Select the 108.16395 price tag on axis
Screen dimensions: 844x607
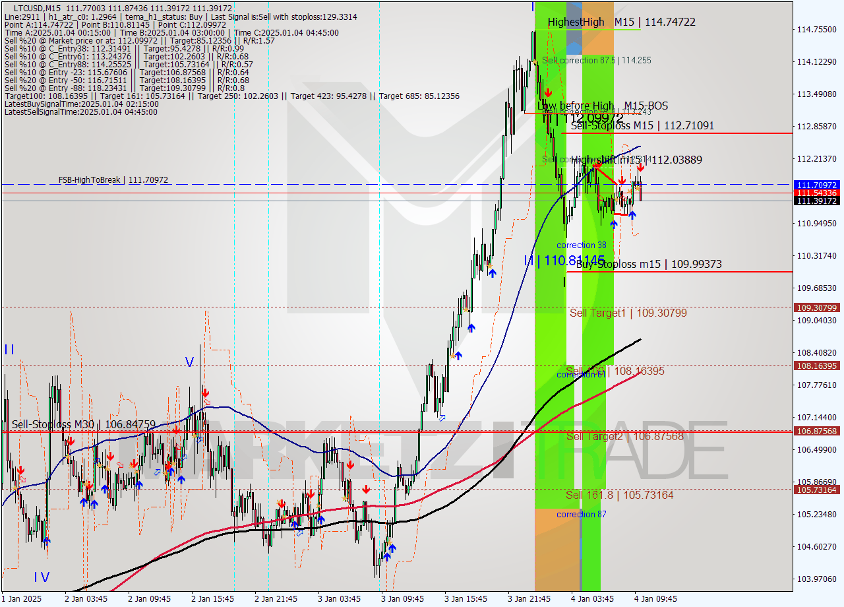(x=817, y=366)
